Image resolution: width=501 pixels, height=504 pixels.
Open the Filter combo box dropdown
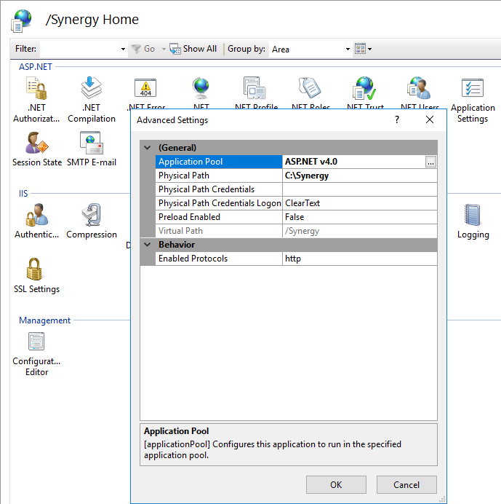pos(123,49)
